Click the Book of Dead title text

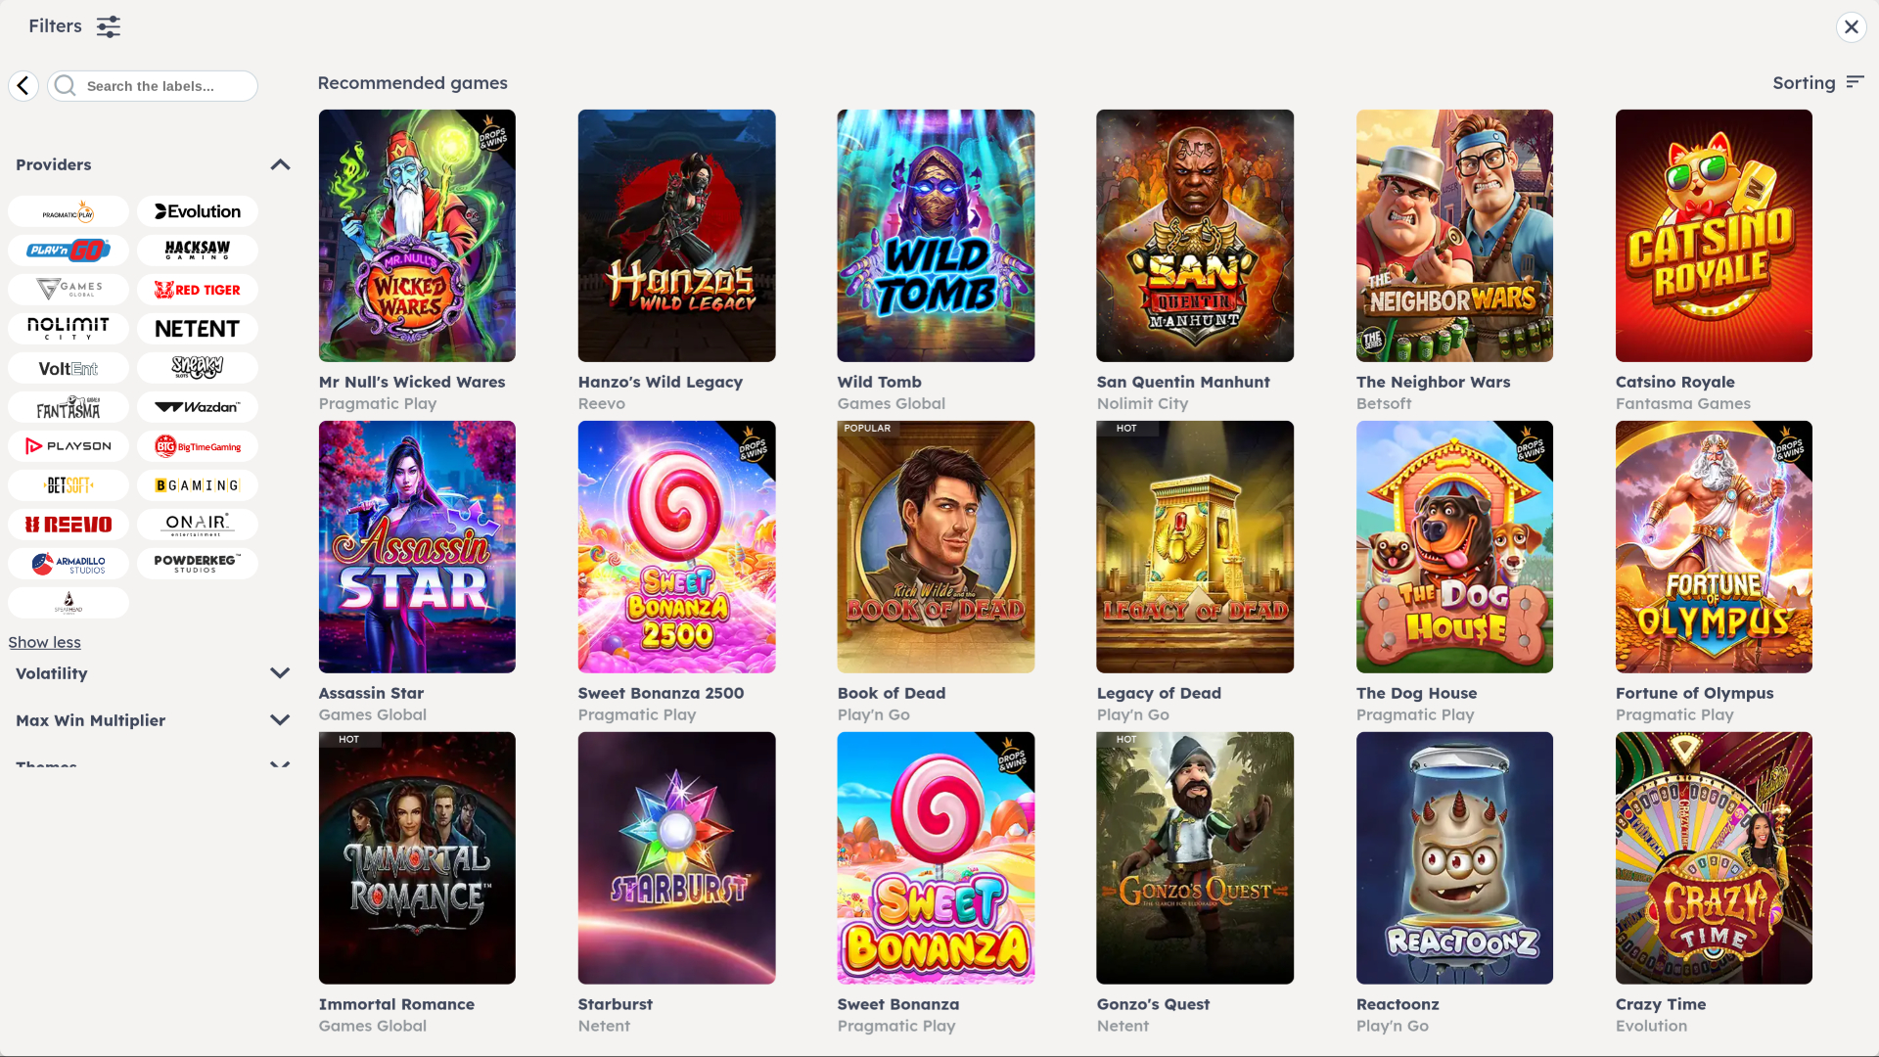coord(891,693)
